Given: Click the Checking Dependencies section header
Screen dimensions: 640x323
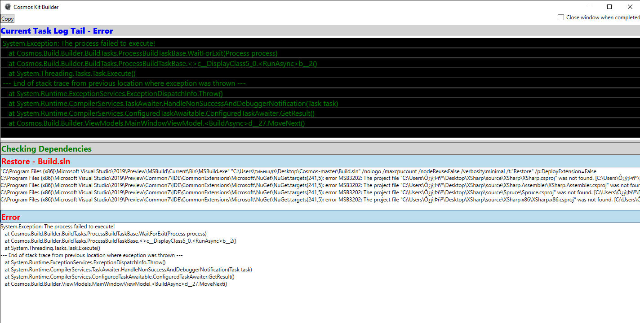Looking at the screenshot, I should click(46, 148).
